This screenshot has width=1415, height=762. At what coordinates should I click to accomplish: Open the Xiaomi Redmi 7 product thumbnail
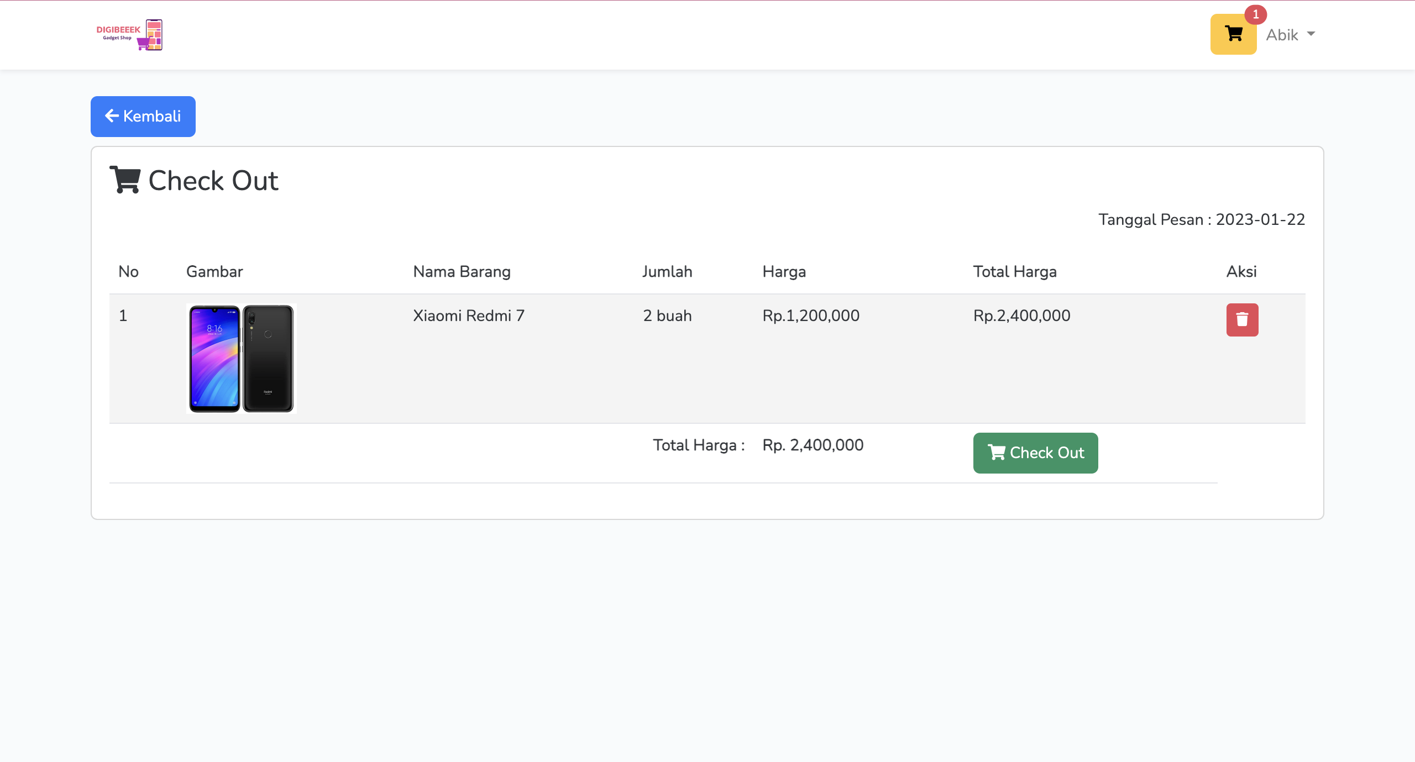coord(242,359)
